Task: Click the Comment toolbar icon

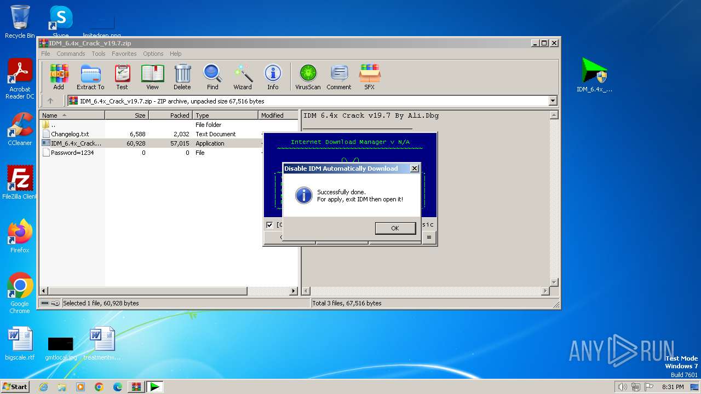Action: click(x=339, y=77)
